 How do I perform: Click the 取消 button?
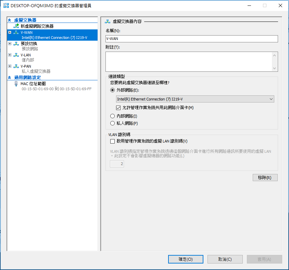(225, 259)
